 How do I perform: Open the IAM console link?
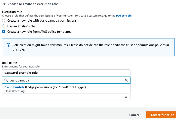[x=124, y=16]
